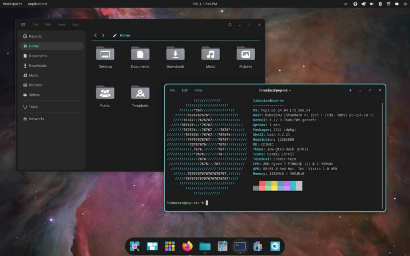Open the View menu in the terminal

tap(198, 90)
